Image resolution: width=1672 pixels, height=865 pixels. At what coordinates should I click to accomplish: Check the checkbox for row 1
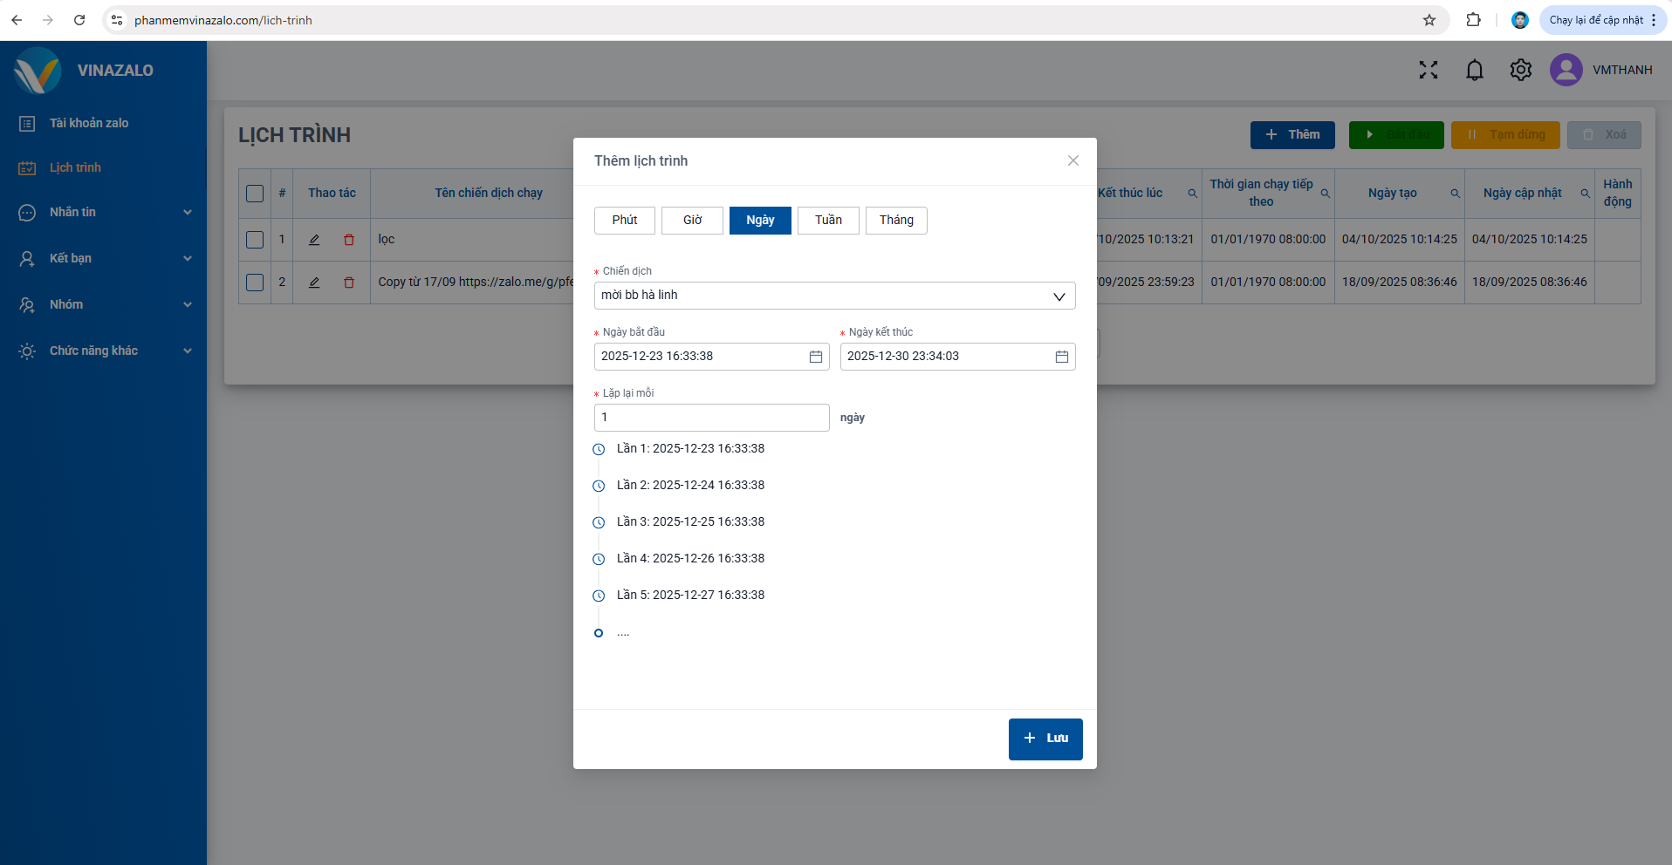(x=255, y=240)
